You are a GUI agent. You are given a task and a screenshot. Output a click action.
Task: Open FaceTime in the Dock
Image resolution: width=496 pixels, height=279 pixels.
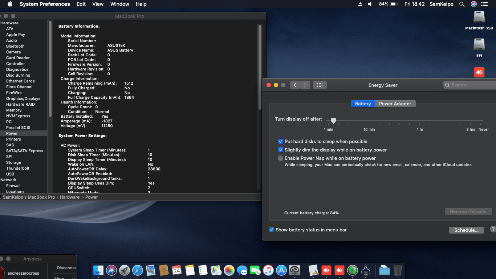(255, 270)
